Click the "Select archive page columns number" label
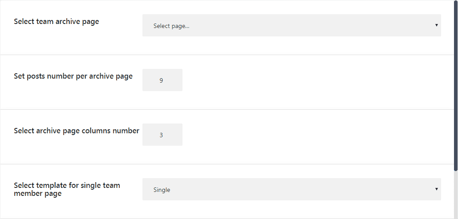The height and width of the screenshot is (219, 458). coord(77,131)
